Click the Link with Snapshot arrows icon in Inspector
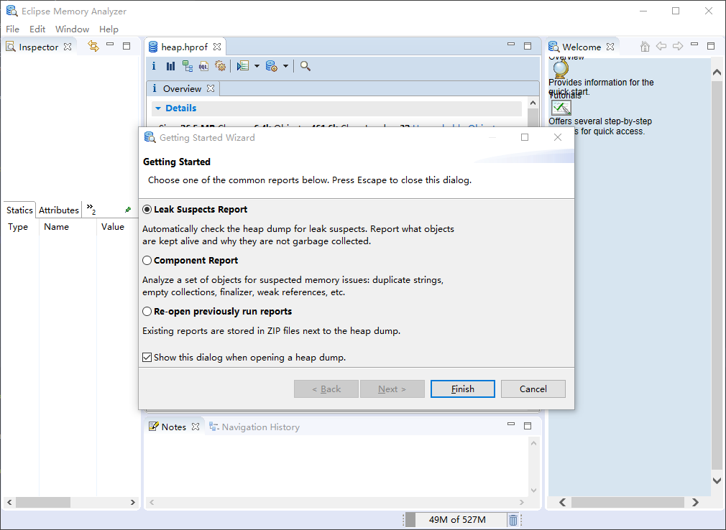 93,46
